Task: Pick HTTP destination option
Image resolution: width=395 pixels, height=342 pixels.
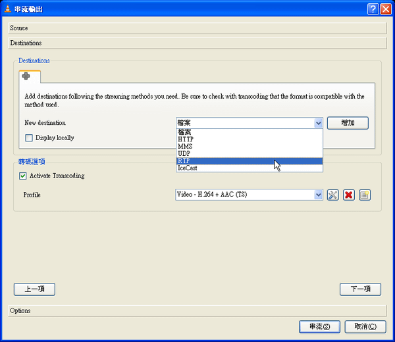Action: tap(250, 139)
